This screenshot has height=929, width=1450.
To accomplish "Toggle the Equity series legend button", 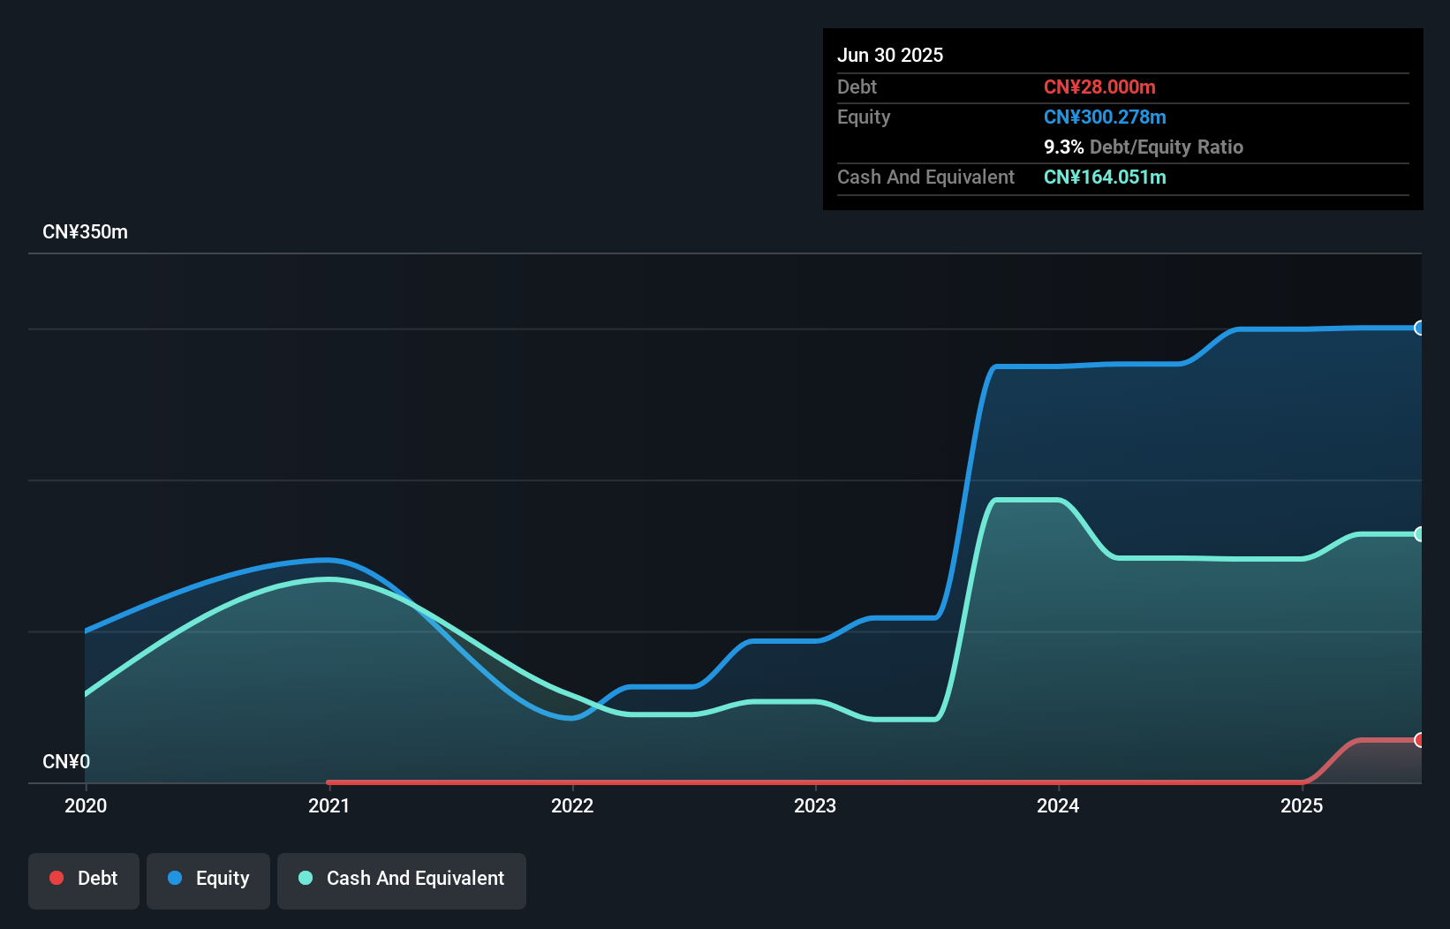I will pos(208,880).
